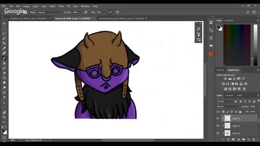The image size is (260, 146).
Task: Select the Healing Brush tool
Action: pos(4,53)
